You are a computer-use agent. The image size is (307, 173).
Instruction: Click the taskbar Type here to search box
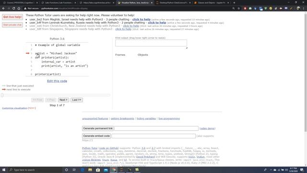click(x=35, y=170)
